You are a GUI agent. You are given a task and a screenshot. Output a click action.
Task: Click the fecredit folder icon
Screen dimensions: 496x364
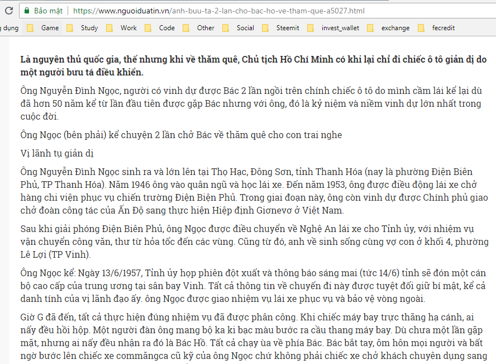[421, 28]
